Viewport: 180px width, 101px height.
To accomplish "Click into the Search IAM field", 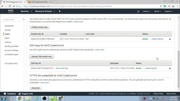I will click(x=12, y=20).
